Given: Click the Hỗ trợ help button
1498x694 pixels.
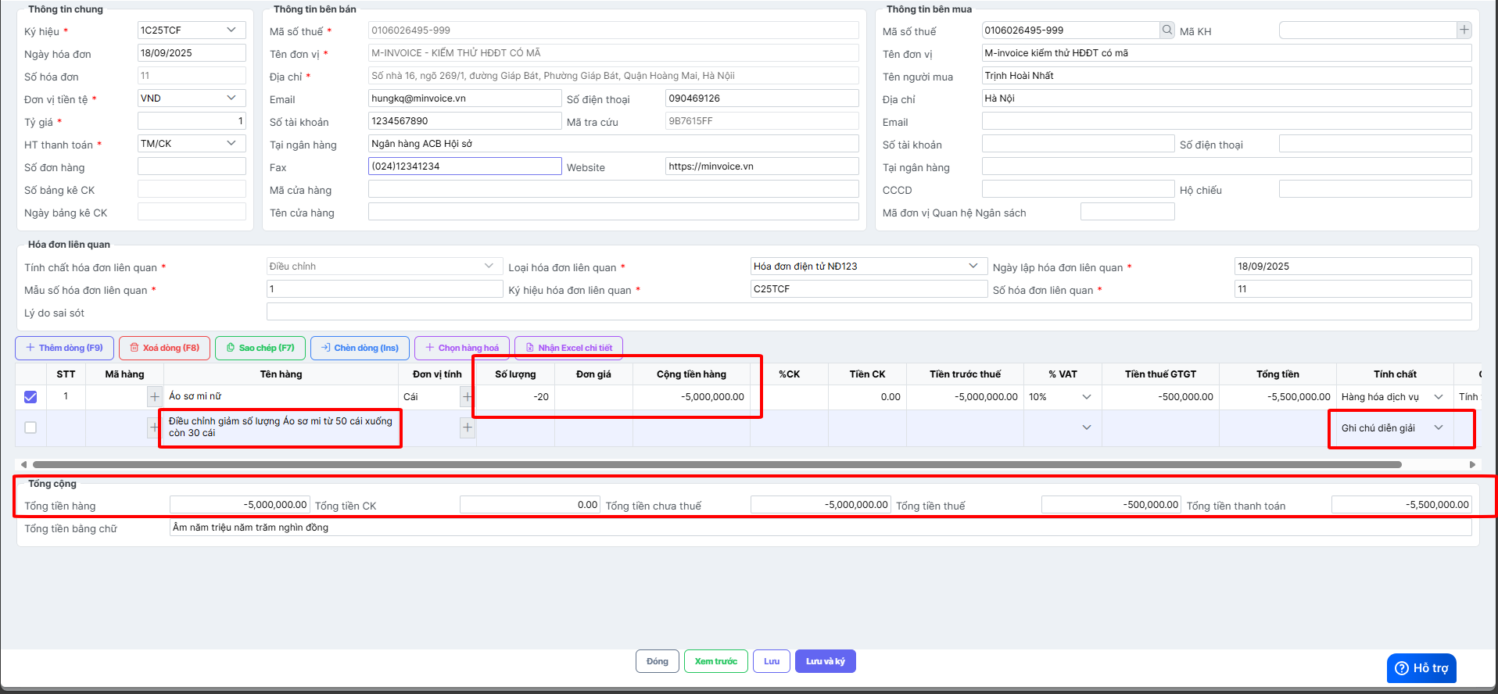Looking at the screenshot, I should point(1421,668).
